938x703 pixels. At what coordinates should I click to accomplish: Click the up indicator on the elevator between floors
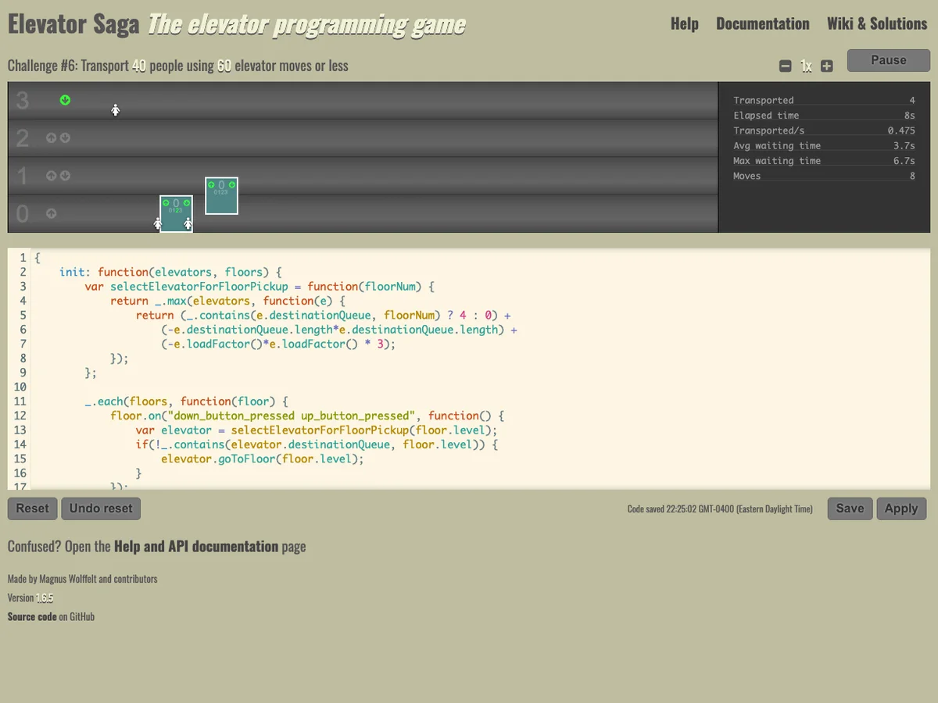pos(211,185)
